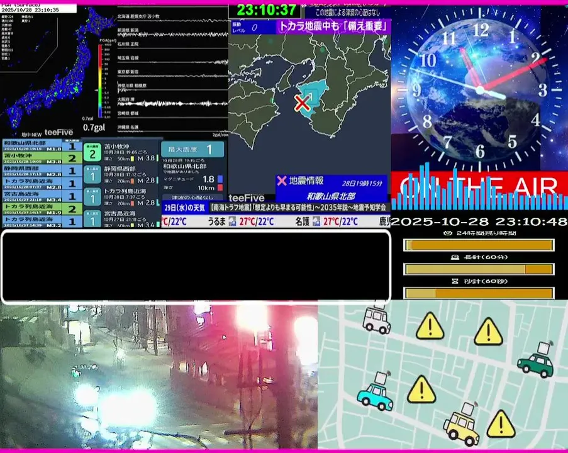Click the red swatch beside depth 10km

pyautogui.click(x=220, y=187)
